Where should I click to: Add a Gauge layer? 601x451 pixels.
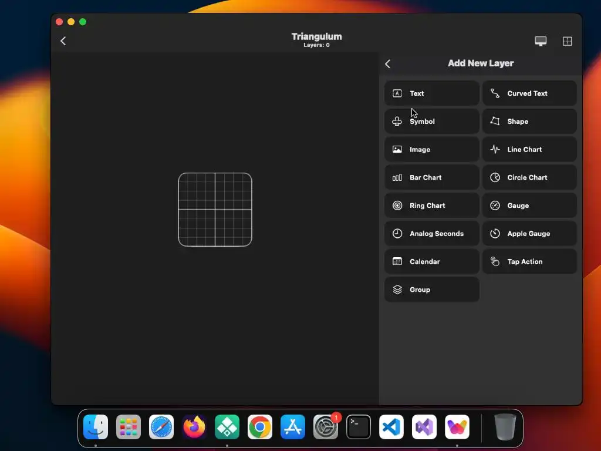pos(529,205)
